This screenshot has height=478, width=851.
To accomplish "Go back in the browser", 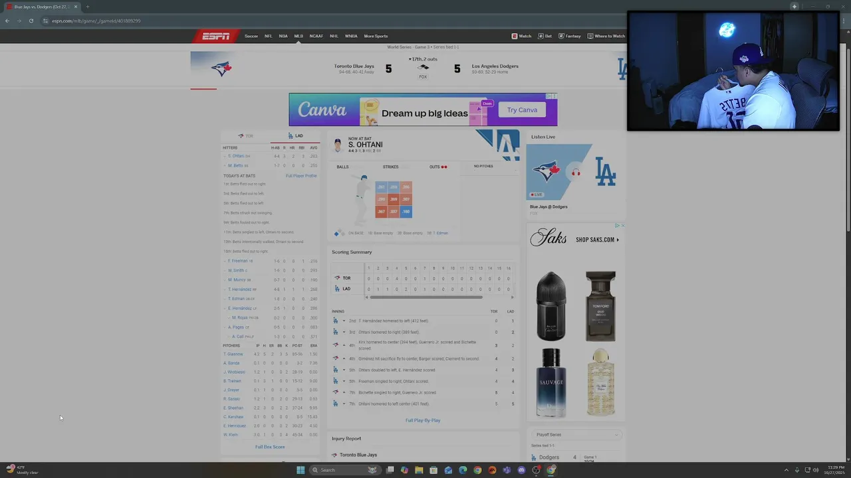I will click(x=7, y=21).
